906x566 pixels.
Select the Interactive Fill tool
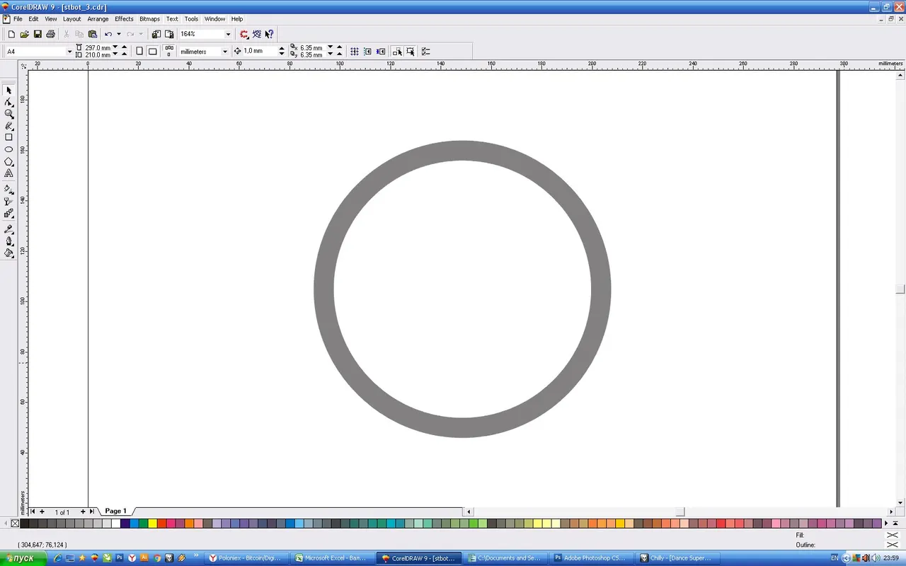[8, 189]
